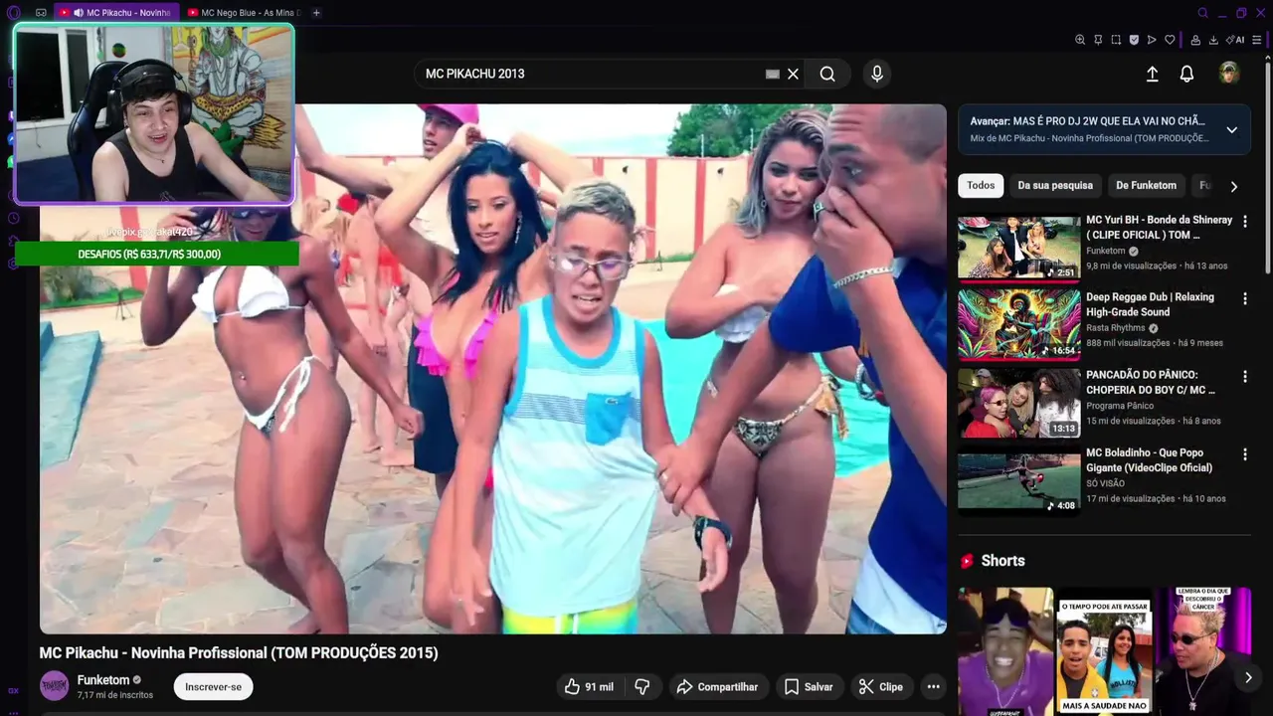Select the Da sua pesquisa chip
Viewport: 1273px width, 716px height.
point(1055,185)
